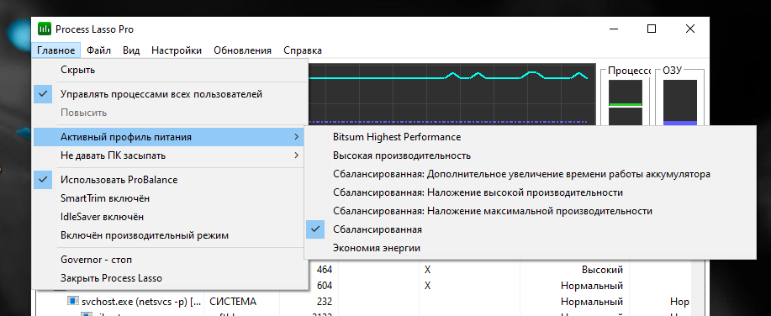Open the Настройки menu
771x316 pixels.
pyautogui.click(x=177, y=50)
